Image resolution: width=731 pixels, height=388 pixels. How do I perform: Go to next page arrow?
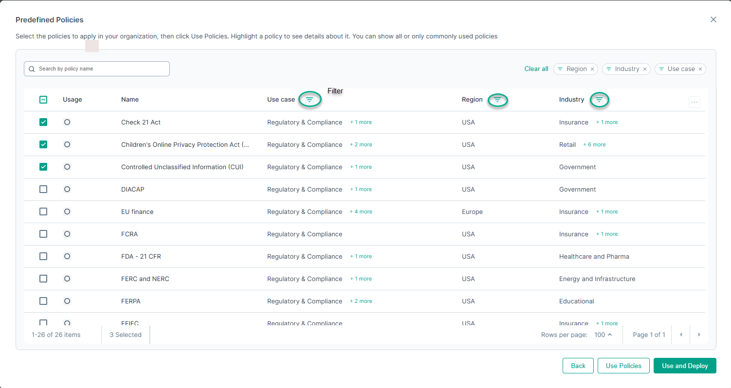[x=699, y=335]
